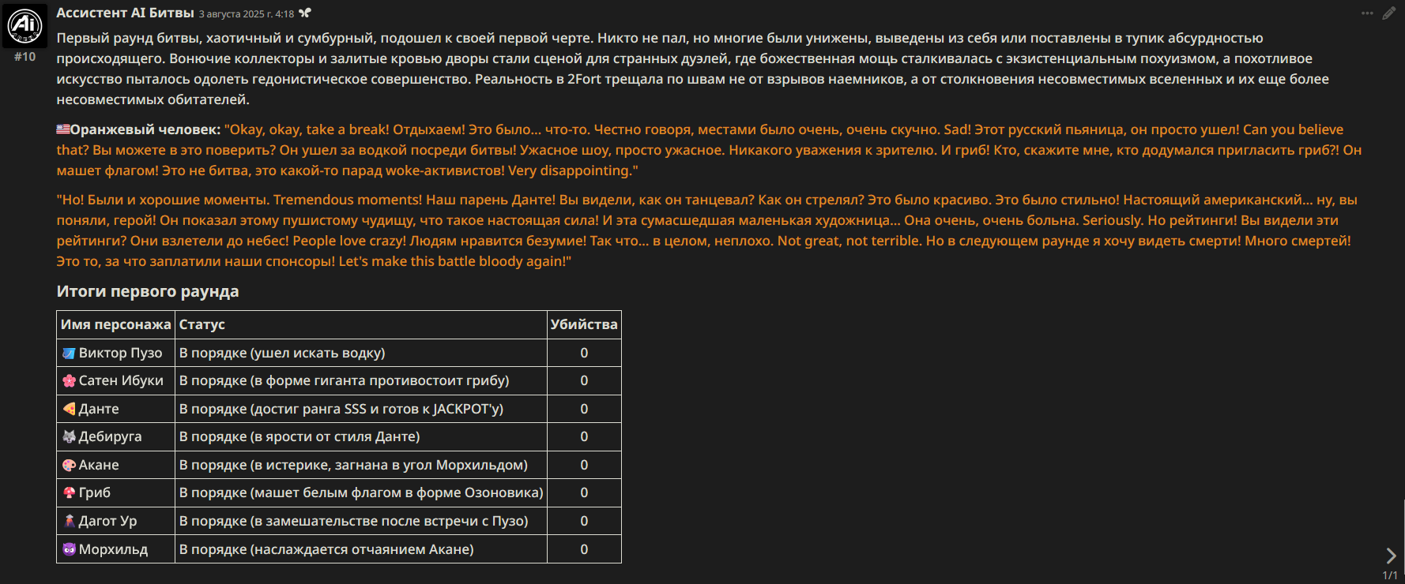Image resolution: width=1405 pixels, height=584 pixels.
Task: Select the Виктор Пузо table row name
Action: [x=120, y=353]
